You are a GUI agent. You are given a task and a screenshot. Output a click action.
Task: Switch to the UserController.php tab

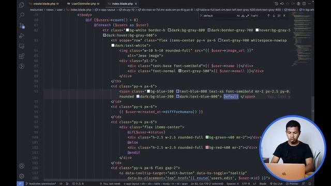84,4
